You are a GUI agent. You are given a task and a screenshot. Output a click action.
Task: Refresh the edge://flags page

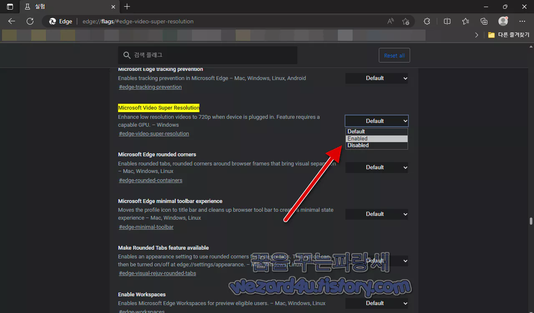click(30, 21)
